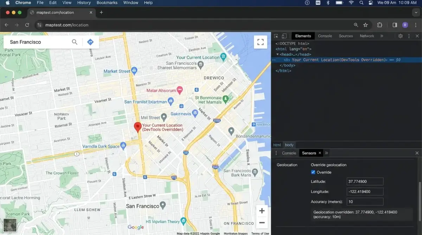
Task: Uncheck the Override geolocation checkbox
Action: [x=313, y=172]
